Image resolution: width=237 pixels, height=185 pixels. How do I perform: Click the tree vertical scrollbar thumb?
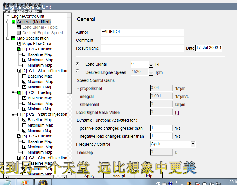point(69,56)
